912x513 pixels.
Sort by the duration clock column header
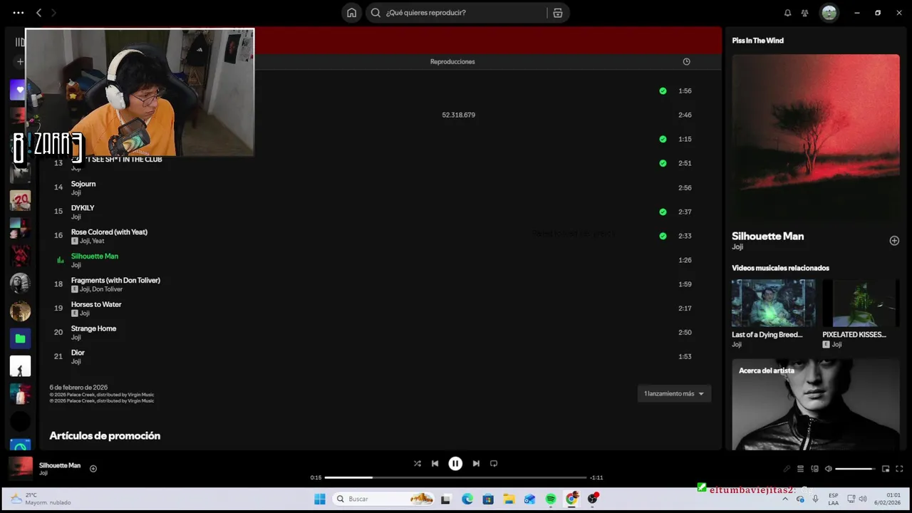(x=686, y=62)
